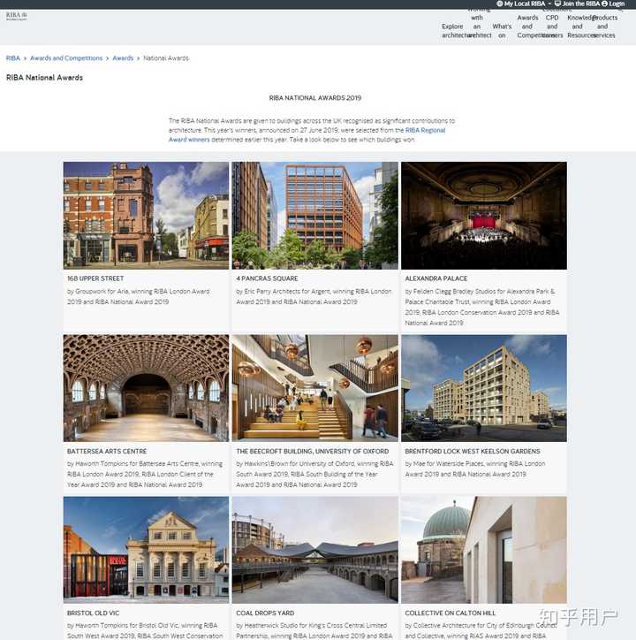Open the Beecroft Building staircase photo
Viewport: 636px width, 640px height.
click(315, 388)
